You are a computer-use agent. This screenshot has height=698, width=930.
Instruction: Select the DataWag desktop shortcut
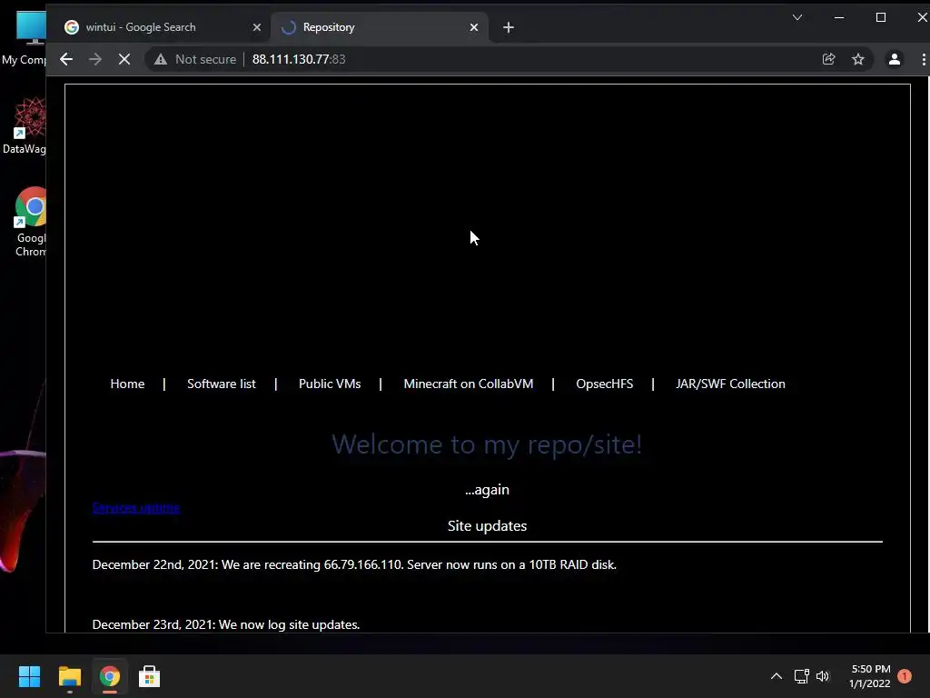(25, 125)
